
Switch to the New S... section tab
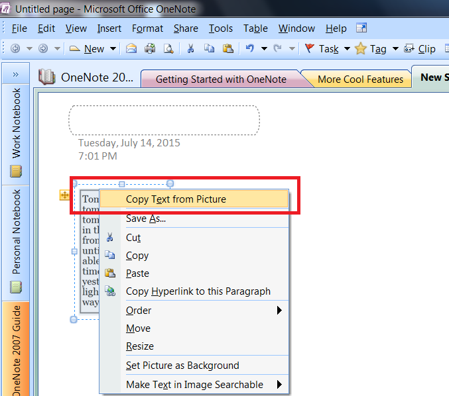coord(434,77)
